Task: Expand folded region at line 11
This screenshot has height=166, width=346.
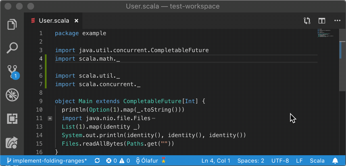Action: pyautogui.click(x=50, y=118)
